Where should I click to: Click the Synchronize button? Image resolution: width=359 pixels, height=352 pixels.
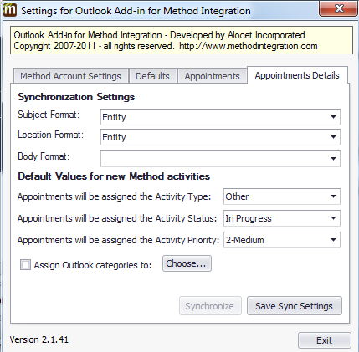210,306
